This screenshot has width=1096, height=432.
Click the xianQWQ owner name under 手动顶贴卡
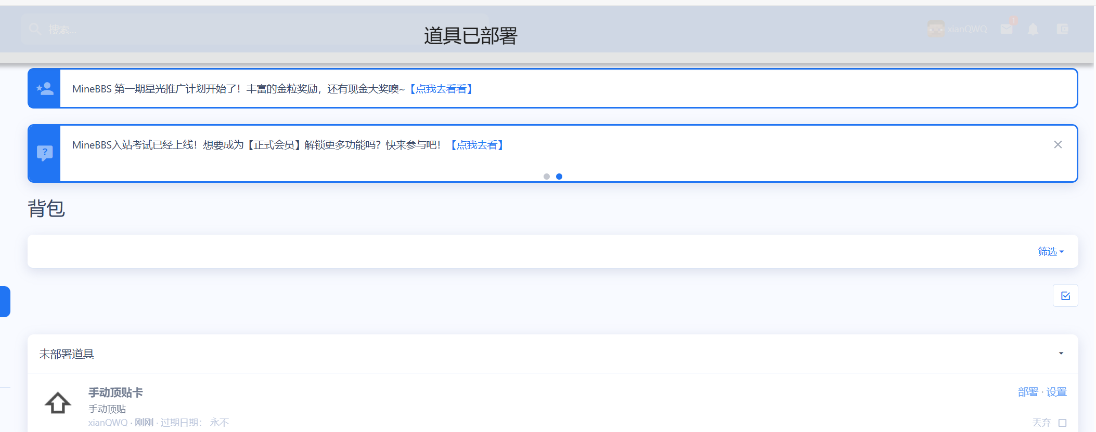[108, 423]
